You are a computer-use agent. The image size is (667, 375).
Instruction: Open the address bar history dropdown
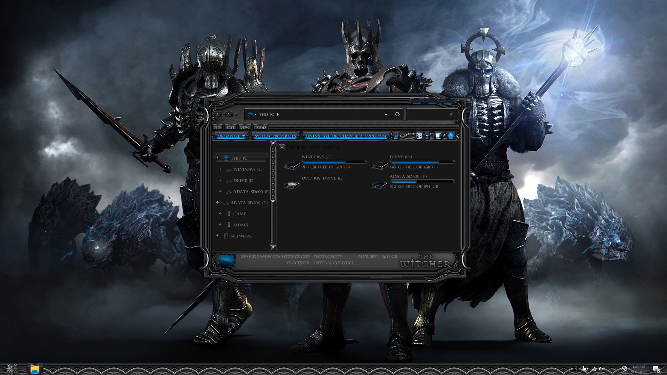click(386, 114)
